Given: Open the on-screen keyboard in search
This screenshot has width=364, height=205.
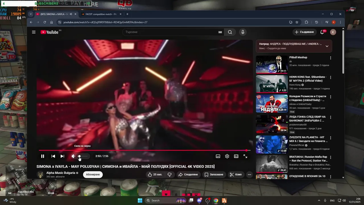Looking at the screenshot, I should [220, 32].
